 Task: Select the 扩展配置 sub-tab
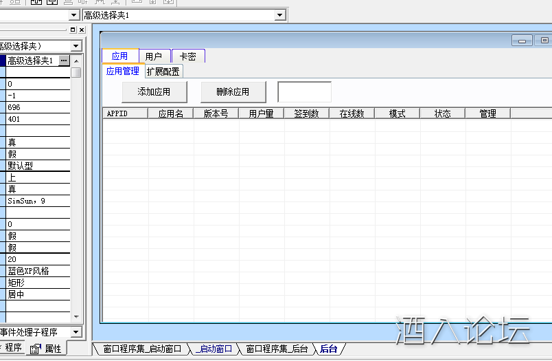163,71
